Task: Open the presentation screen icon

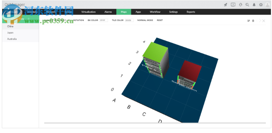Action: coord(233,5)
